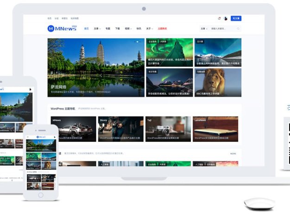Click the first link in the top utility bar
Screen dimensions: 290x217
click(50, 18)
